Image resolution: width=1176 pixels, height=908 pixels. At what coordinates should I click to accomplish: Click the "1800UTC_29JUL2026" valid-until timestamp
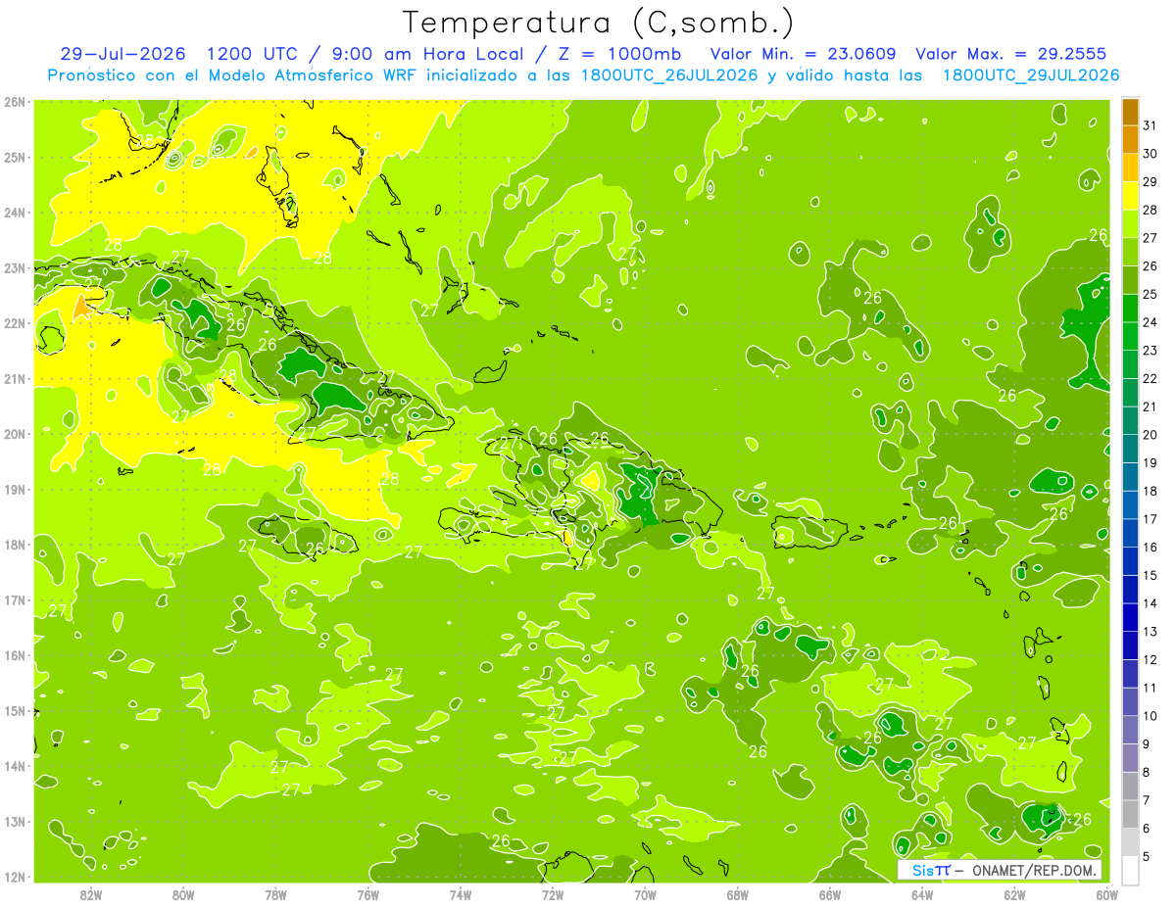(1031, 75)
